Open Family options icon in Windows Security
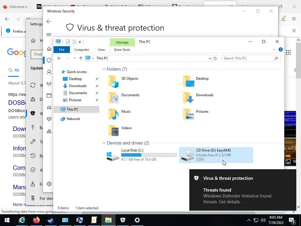 point(49,131)
